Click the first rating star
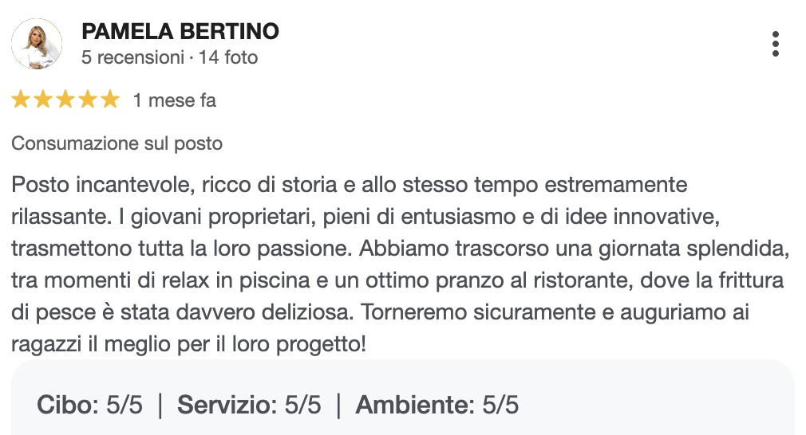Viewport: 806px width, 435px height. [21, 100]
